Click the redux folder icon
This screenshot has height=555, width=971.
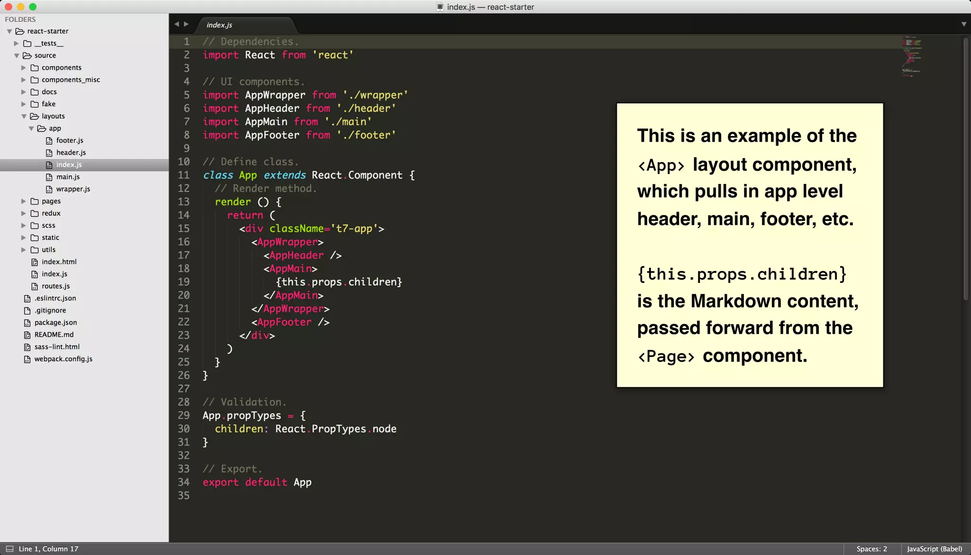(x=35, y=213)
